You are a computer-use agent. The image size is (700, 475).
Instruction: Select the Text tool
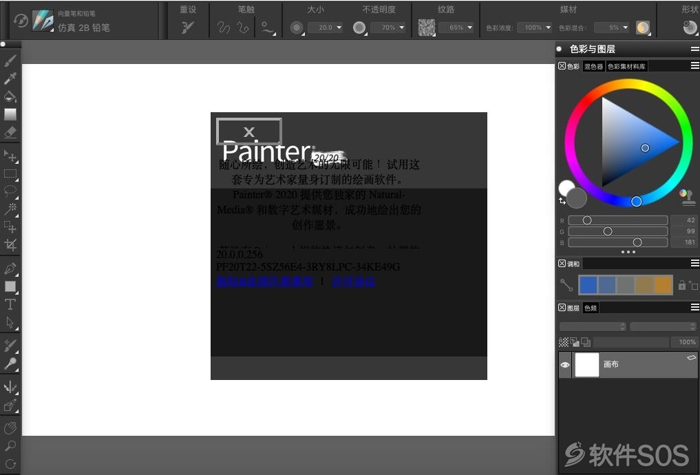pyautogui.click(x=10, y=304)
